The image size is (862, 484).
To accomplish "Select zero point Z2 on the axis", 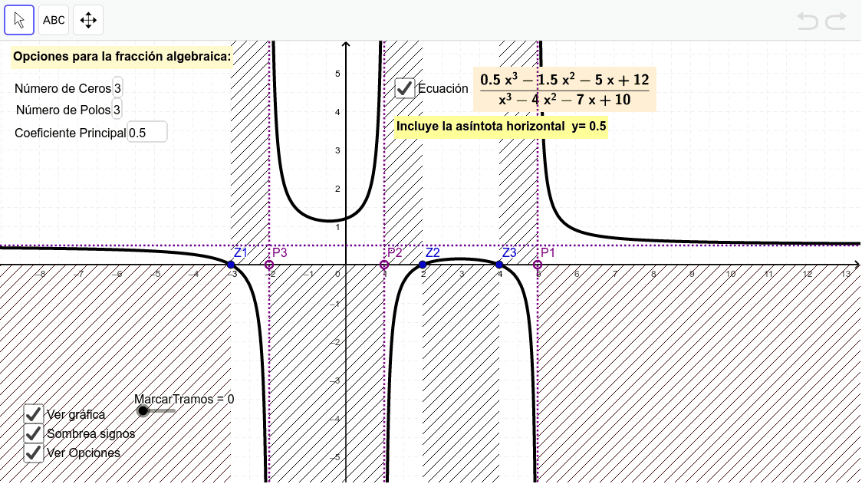I will [x=423, y=265].
